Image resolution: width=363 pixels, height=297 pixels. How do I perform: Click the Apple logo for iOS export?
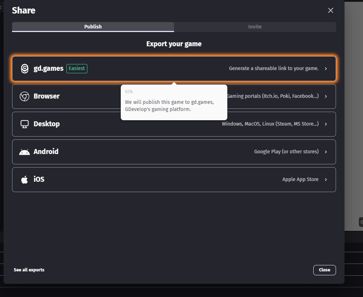24,179
